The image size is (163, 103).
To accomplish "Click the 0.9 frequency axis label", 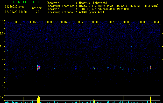I will coord(2,59).
